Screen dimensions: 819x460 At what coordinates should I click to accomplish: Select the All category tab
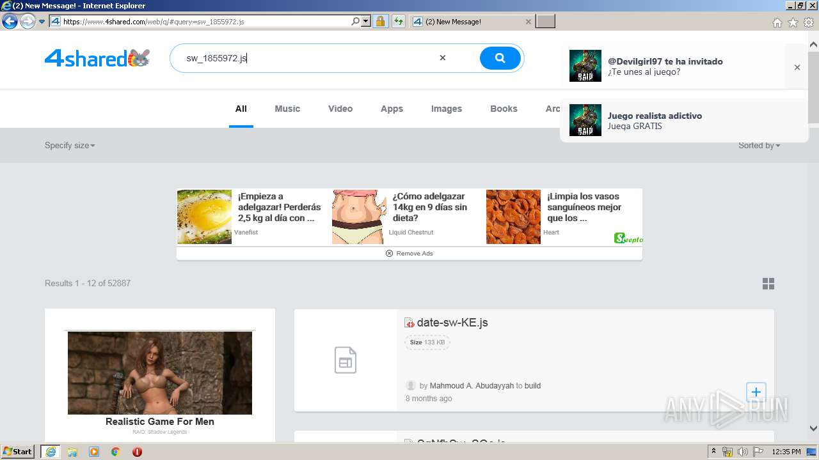tap(241, 109)
